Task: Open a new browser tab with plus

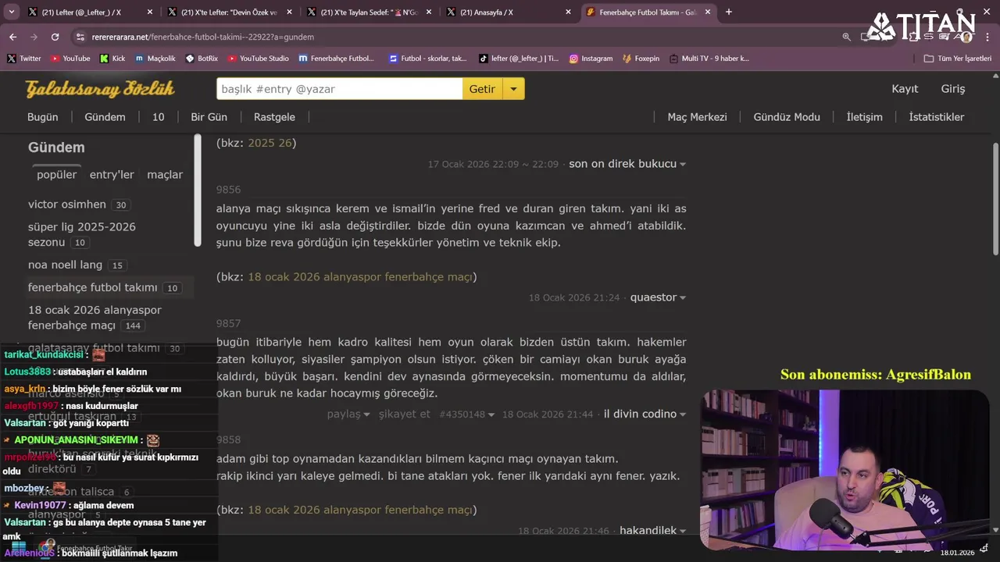Action: [729, 12]
